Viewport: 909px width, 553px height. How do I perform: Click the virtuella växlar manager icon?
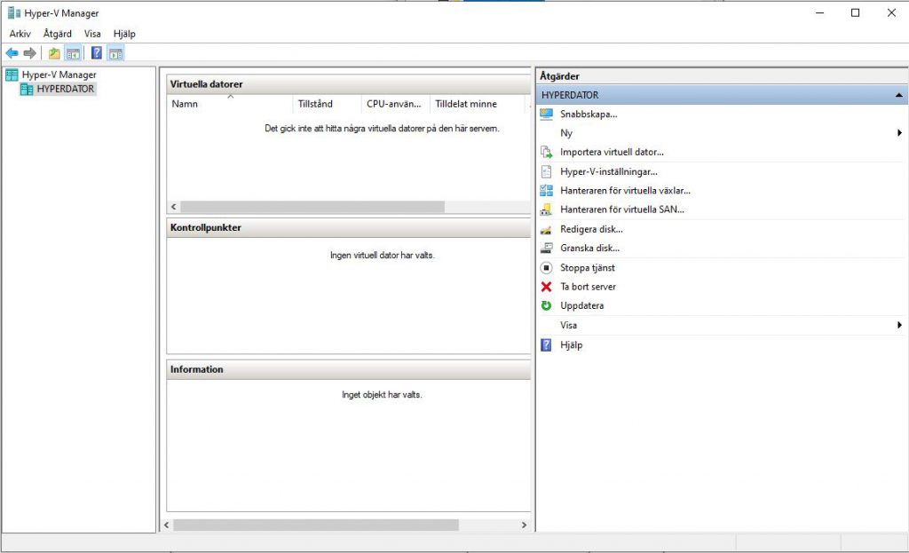click(x=546, y=190)
